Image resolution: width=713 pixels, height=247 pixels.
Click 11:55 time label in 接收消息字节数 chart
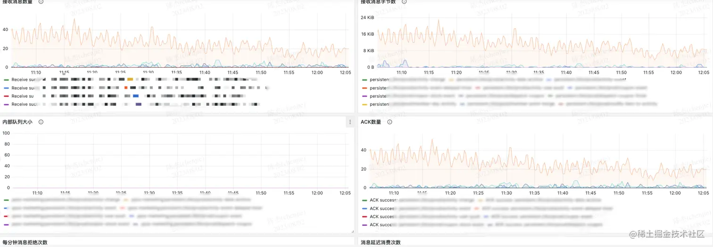tap(648, 72)
